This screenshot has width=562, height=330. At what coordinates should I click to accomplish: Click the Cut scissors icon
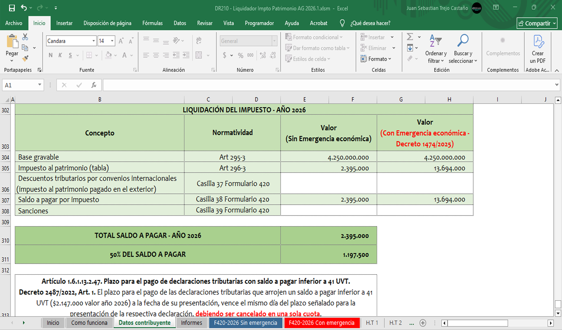(25, 37)
